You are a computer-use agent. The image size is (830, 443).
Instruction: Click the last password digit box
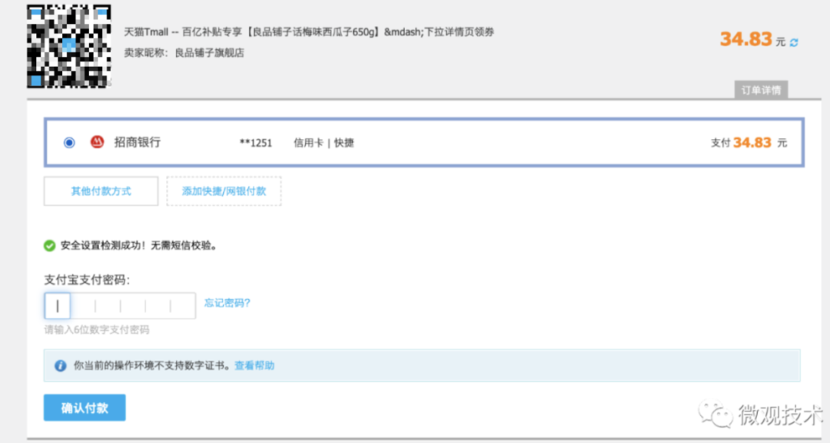[183, 306]
